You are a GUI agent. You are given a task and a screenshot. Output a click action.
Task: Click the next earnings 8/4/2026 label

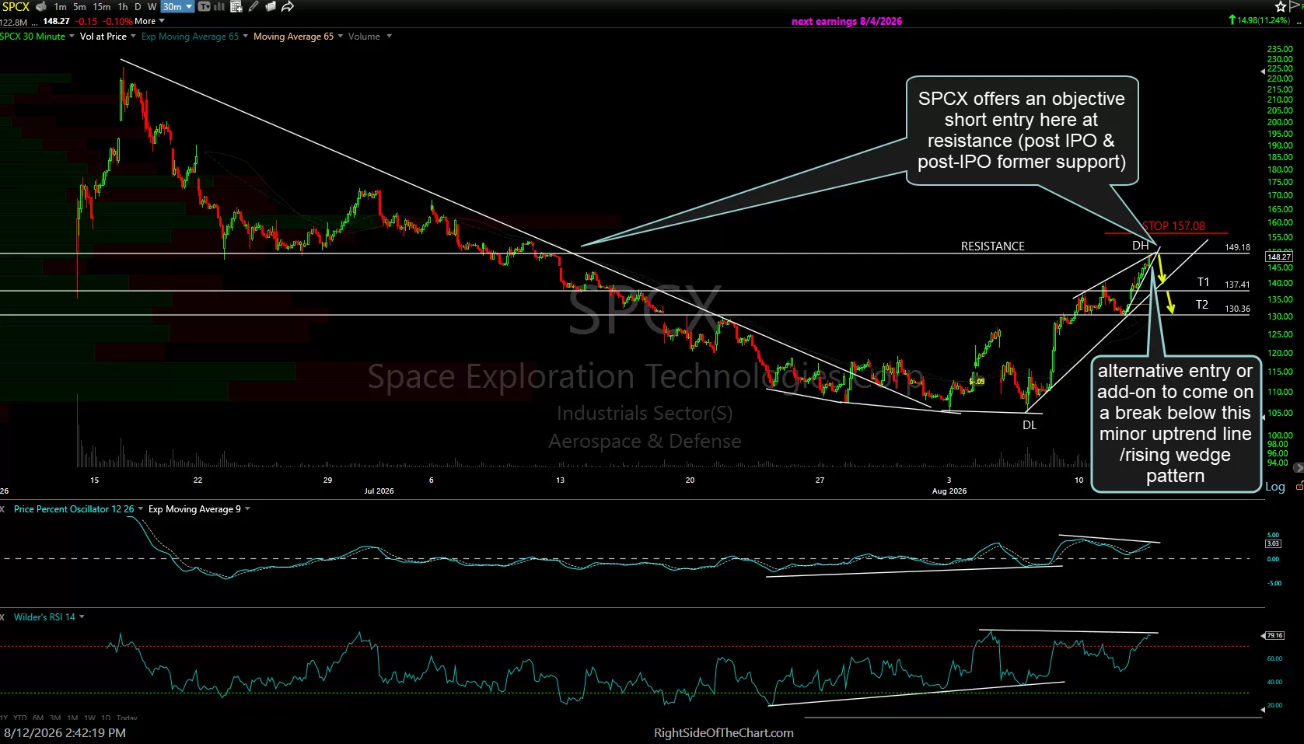tap(847, 22)
